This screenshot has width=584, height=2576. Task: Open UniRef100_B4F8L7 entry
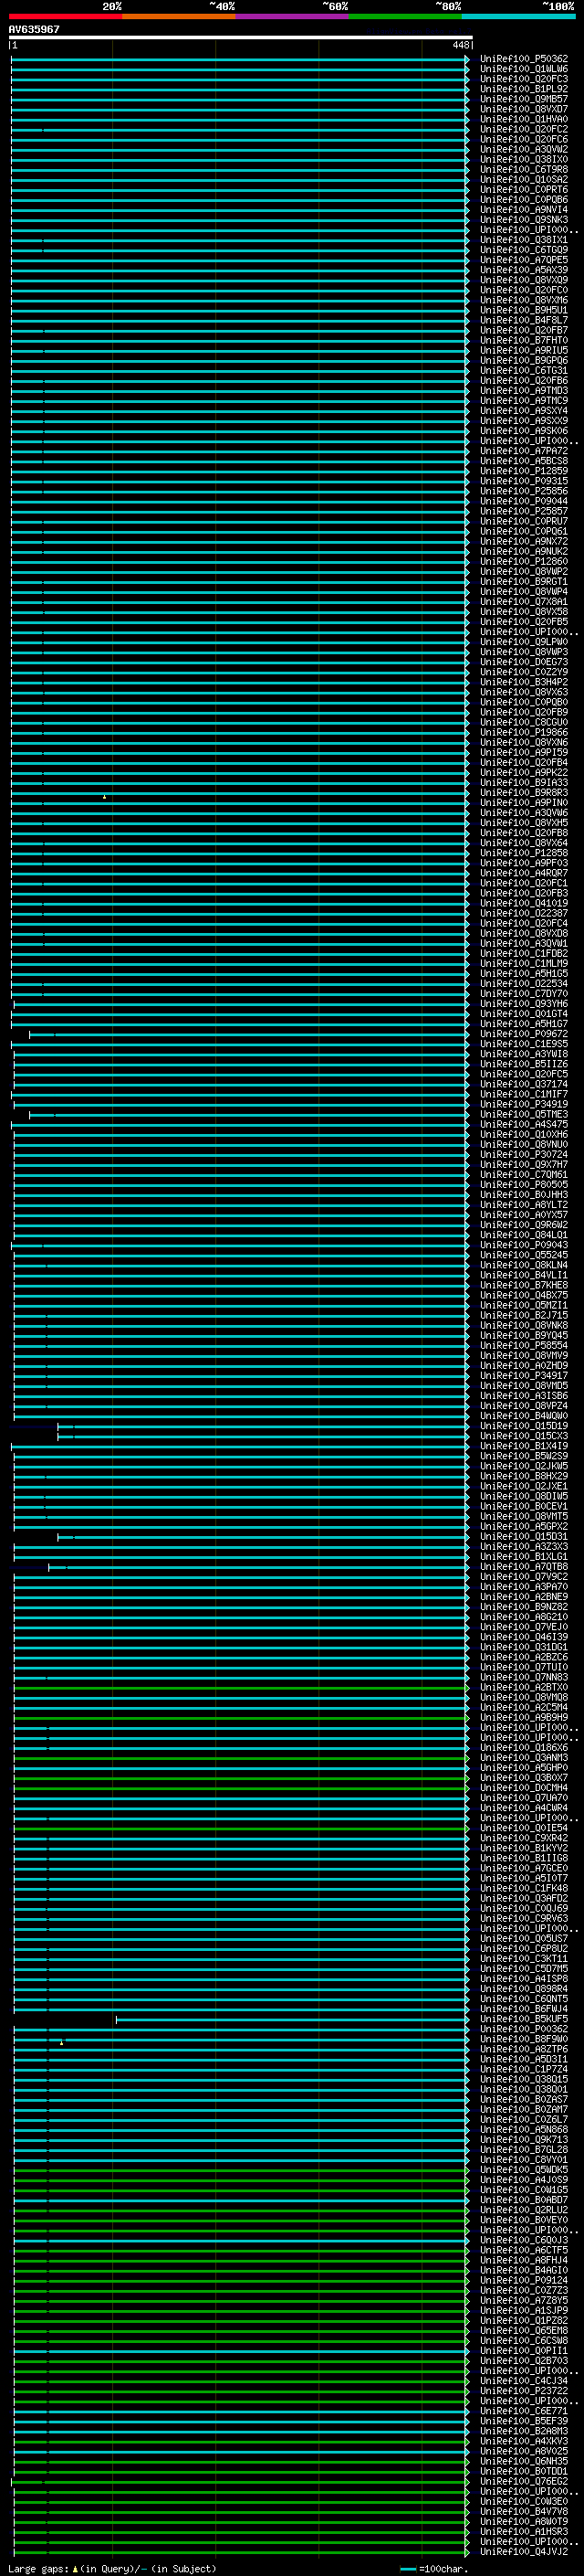point(524,320)
